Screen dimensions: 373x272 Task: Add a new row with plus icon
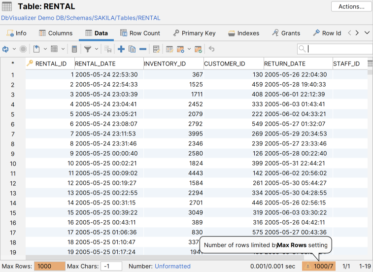click(121, 49)
